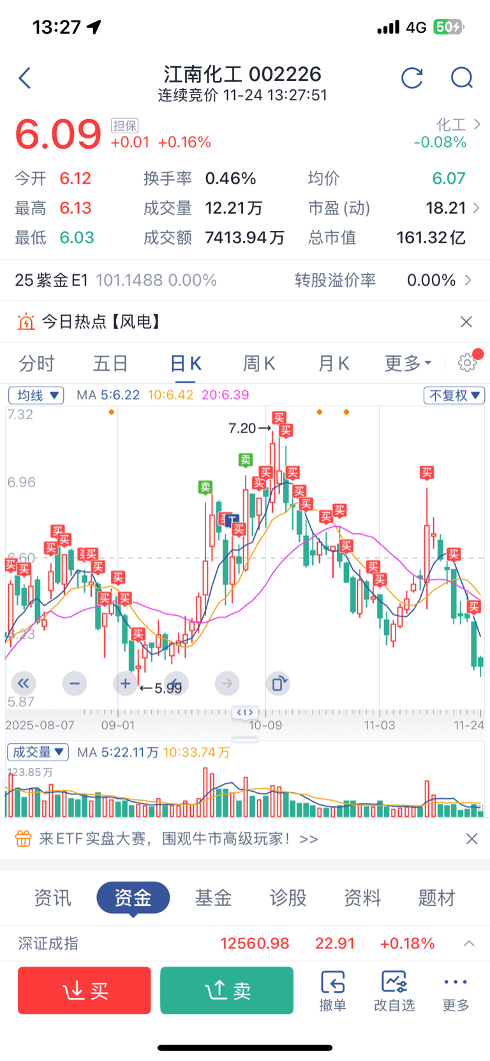Tap the 撤单 cancel order icon
The width and height of the screenshot is (490, 1061).
(332, 991)
